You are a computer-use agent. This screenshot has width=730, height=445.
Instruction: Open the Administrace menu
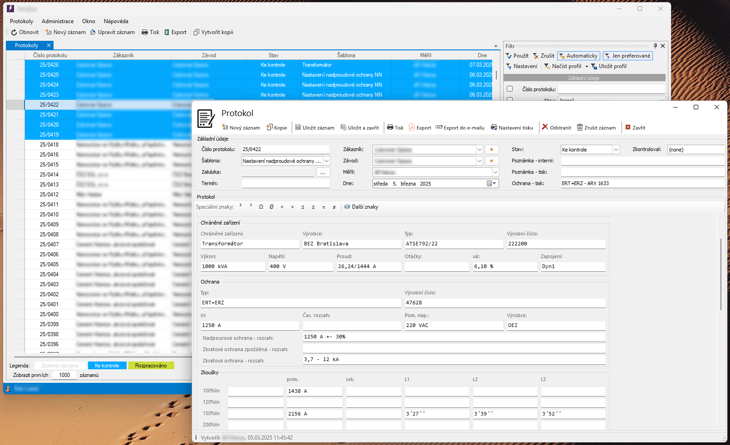click(58, 21)
